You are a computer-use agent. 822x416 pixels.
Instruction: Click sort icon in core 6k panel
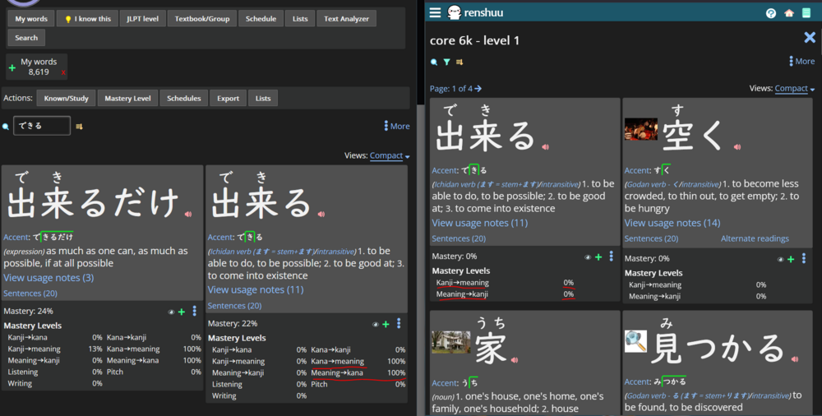[x=459, y=62]
